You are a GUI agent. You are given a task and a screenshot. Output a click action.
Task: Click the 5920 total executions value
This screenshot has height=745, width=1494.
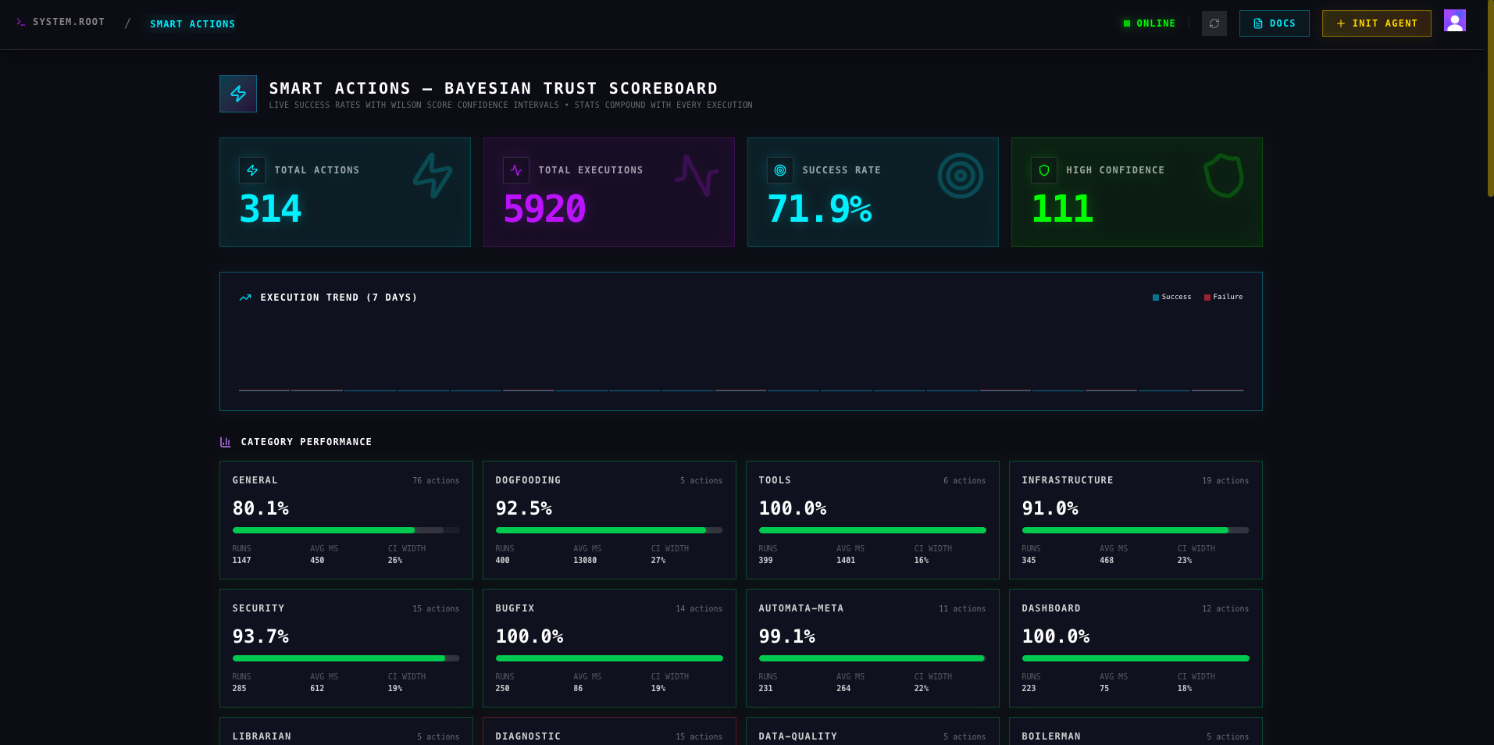pyautogui.click(x=544, y=209)
